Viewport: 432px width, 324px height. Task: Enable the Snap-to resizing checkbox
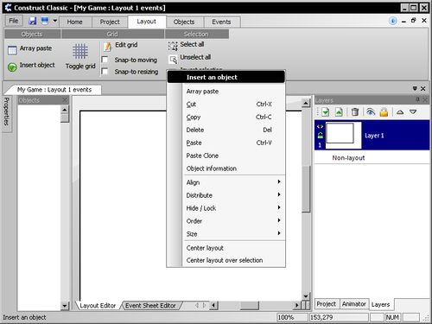tap(105, 71)
